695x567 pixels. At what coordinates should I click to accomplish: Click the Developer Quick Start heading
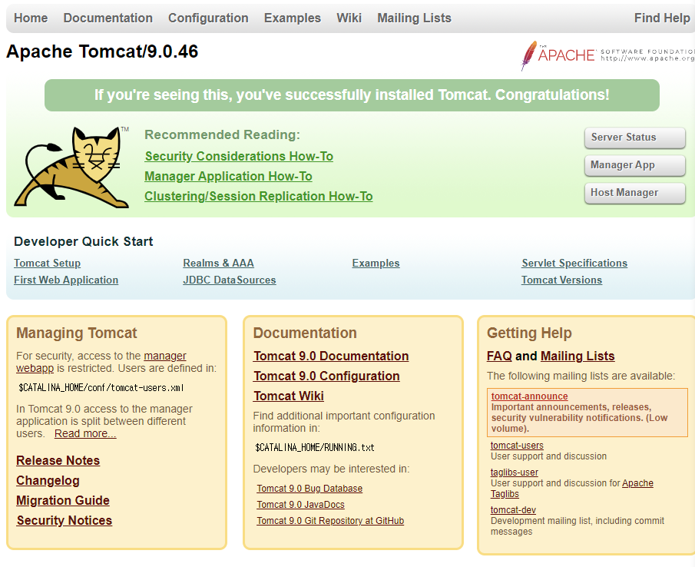tap(84, 241)
